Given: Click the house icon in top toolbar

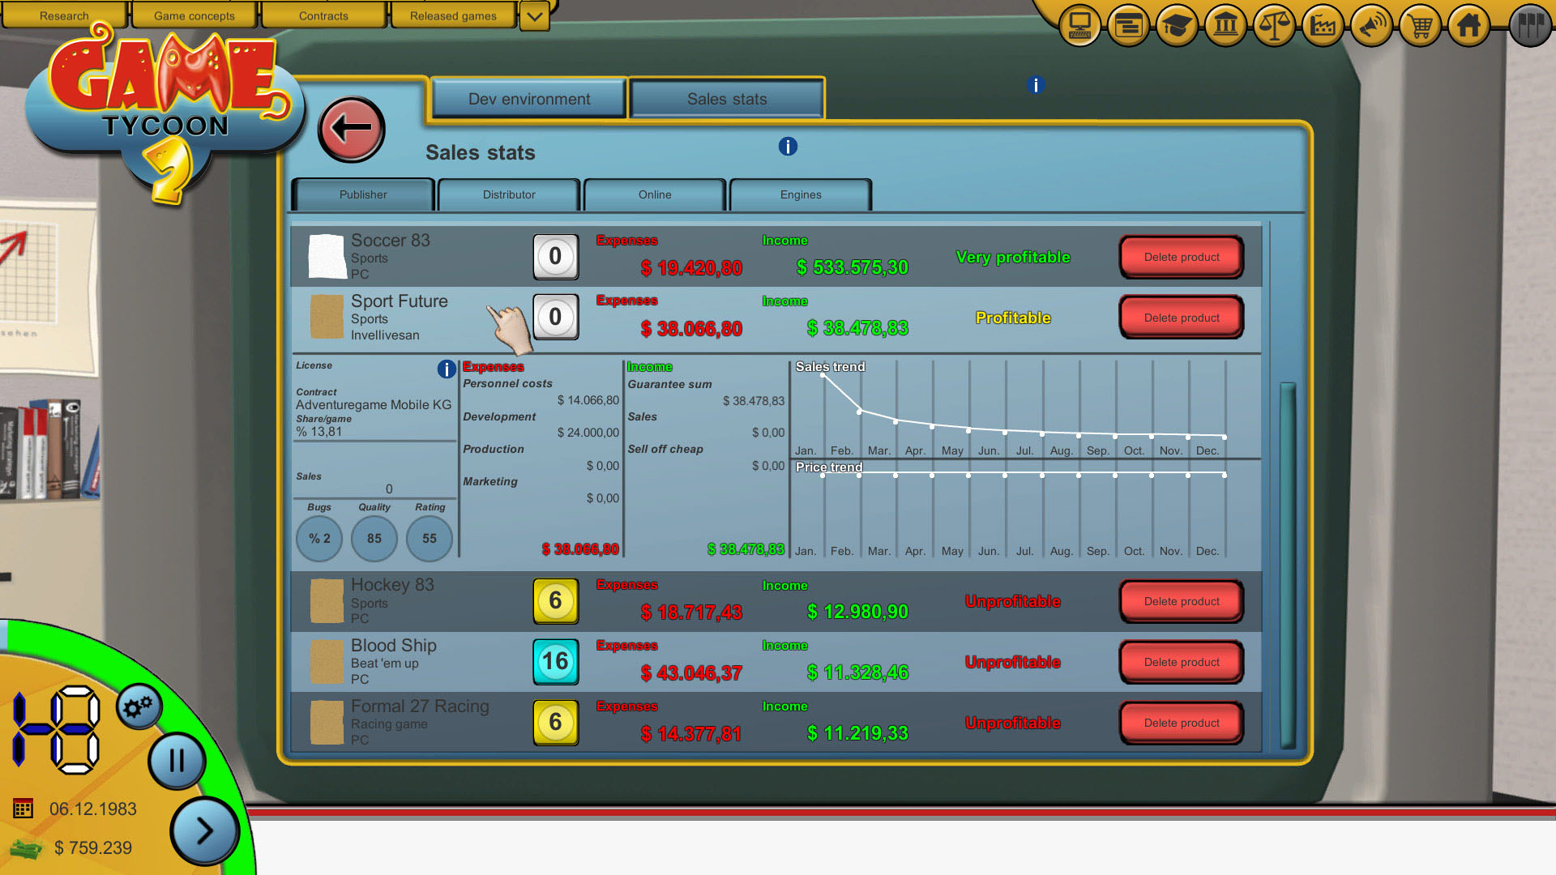Looking at the screenshot, I should (1468, 24).
